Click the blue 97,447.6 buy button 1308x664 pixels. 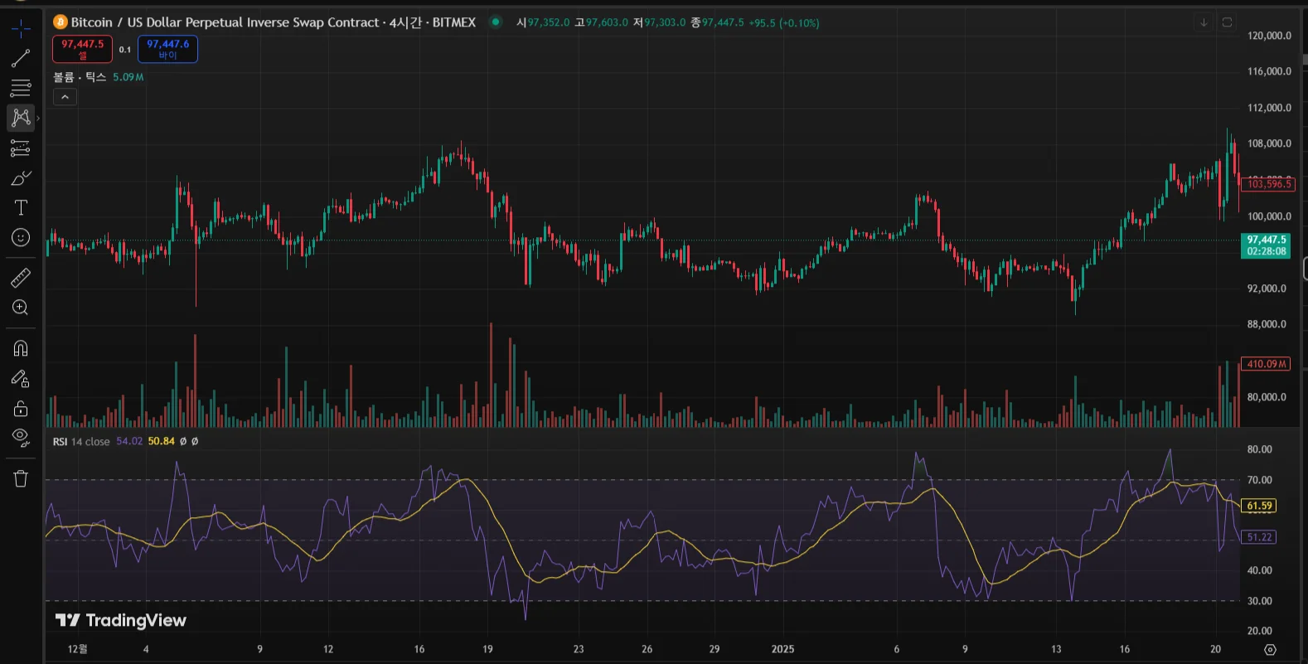[x=167, y=49]
